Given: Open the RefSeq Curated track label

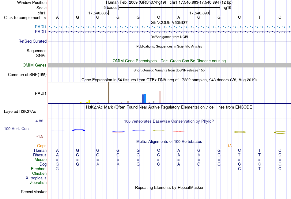Looking at the screenshot, I should click(x=32, y=41).
